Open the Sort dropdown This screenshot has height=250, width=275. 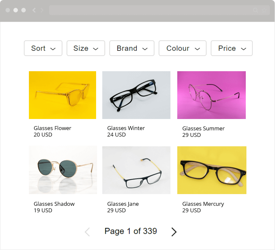(x=43, y=48)
